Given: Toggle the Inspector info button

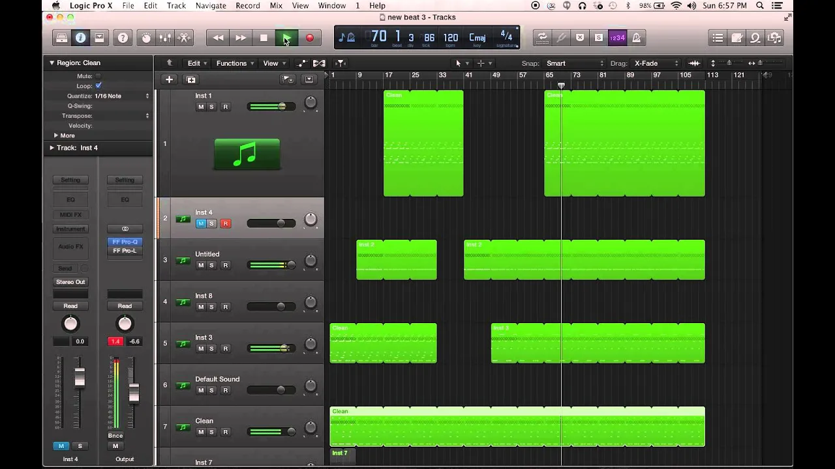Looking at the screenshot, I should tap(80, 38).
